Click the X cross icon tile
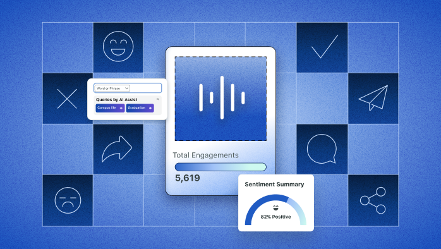 (x=68, y=99)
